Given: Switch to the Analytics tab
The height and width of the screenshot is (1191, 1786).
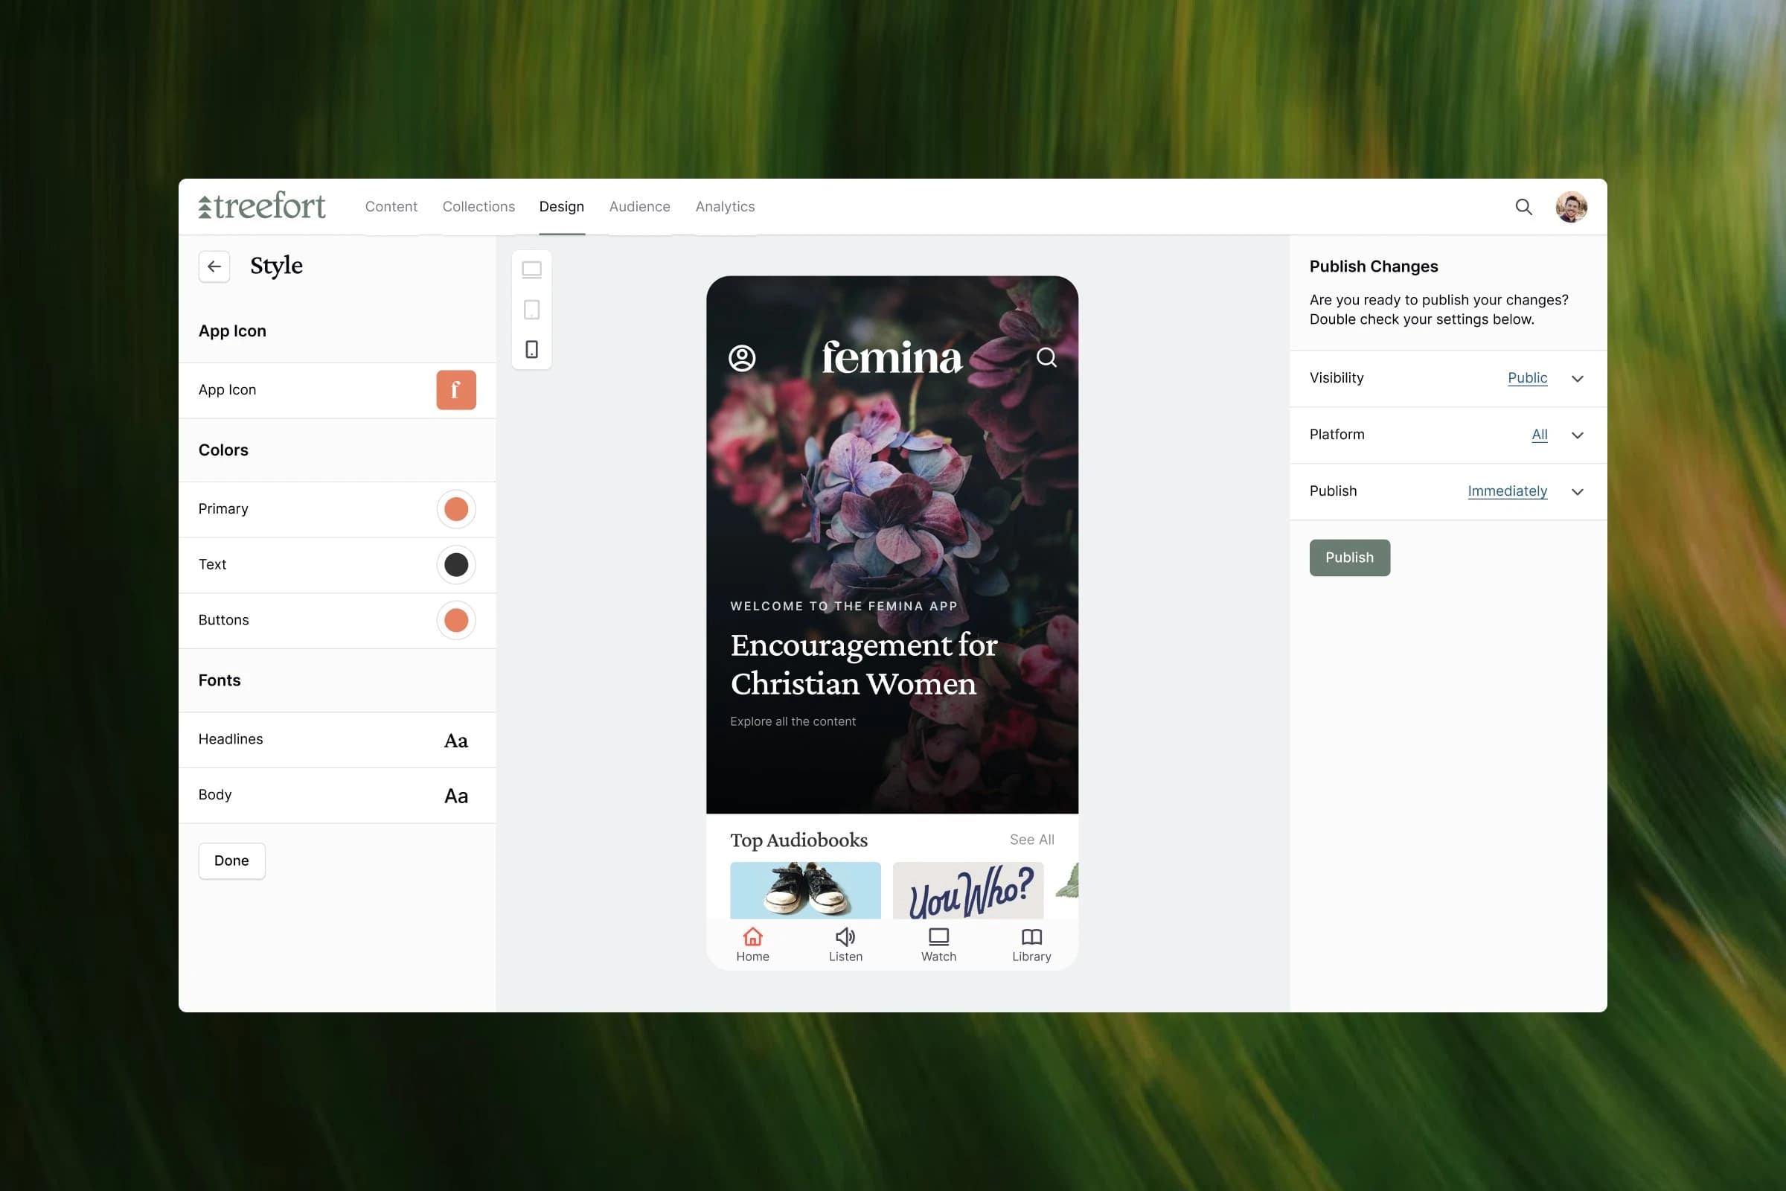Looking at the screenshot, I should (725, 207).
